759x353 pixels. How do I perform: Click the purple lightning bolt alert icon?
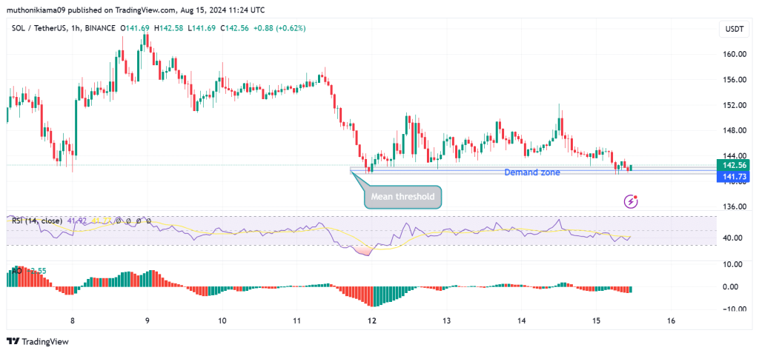pos(631,201)
